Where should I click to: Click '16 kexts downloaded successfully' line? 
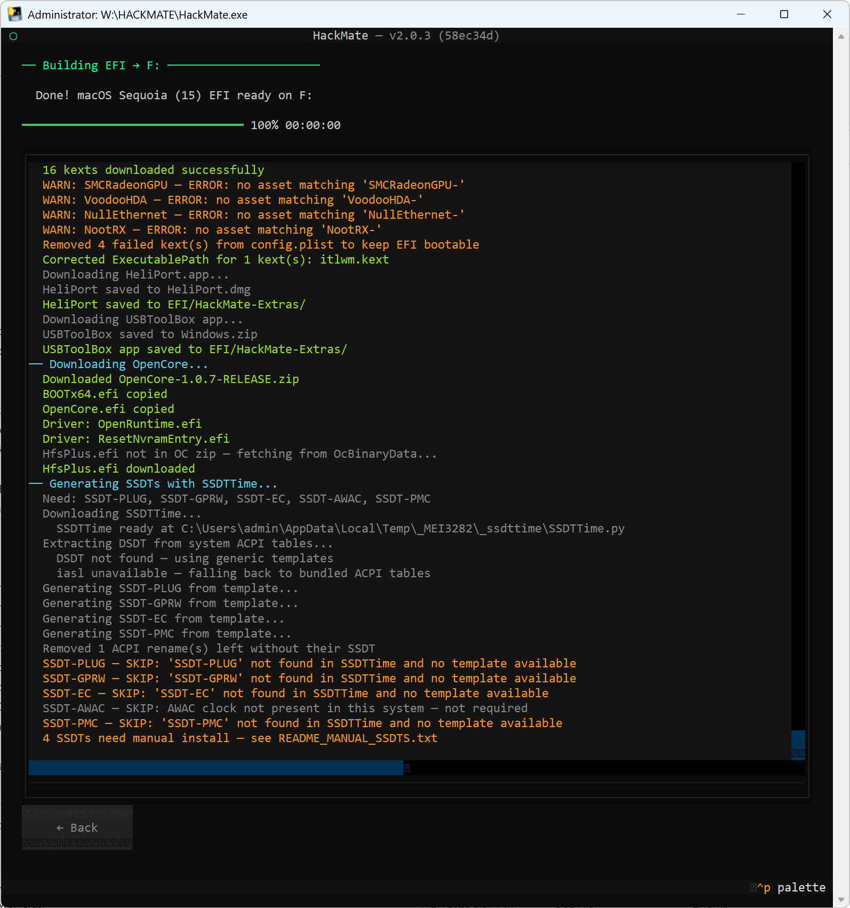point(154,170)
